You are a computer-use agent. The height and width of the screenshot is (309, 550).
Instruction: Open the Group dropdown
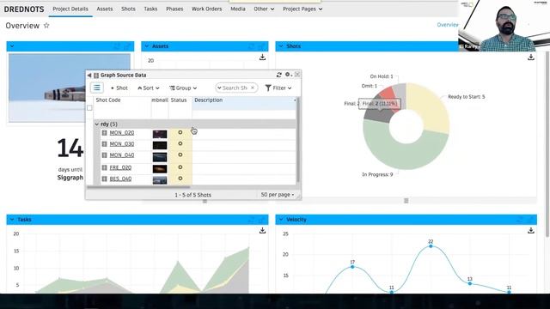pos(183,88)
